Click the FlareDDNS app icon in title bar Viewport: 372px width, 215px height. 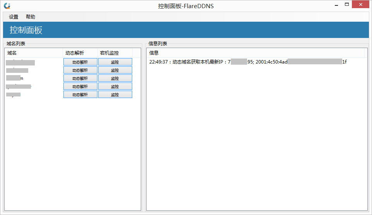pyautogui.click(x=7, y=6)
